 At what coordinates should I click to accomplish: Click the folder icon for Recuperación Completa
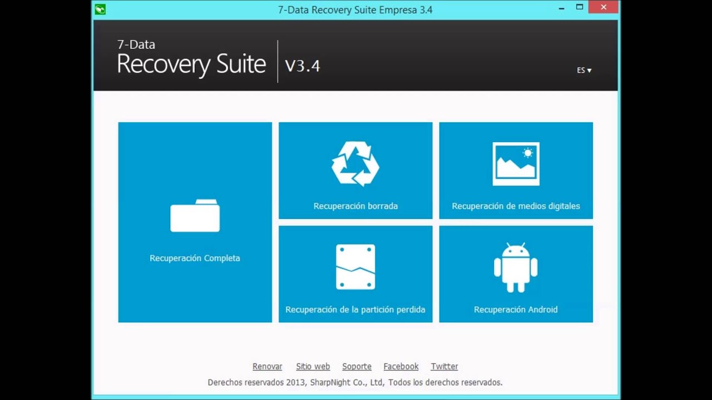195,216
